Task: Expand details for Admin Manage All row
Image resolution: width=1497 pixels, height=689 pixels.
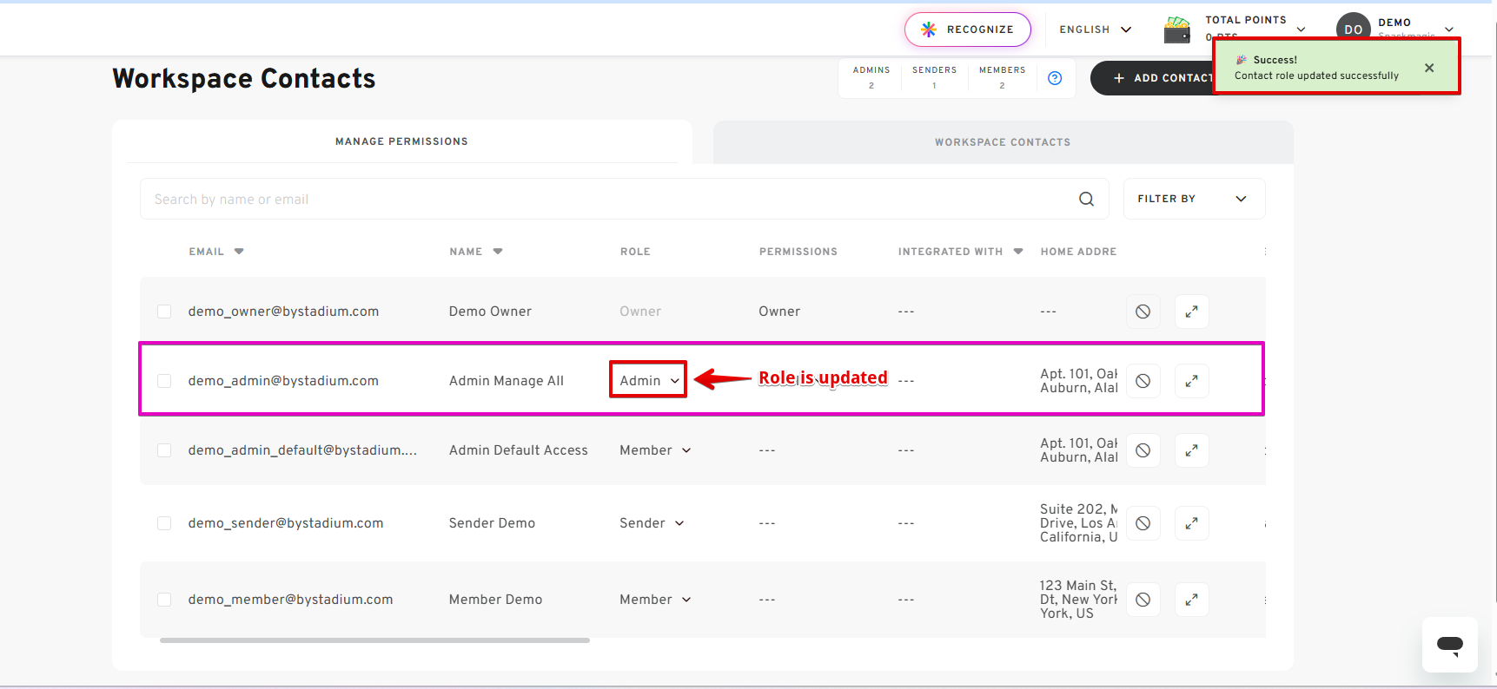Action: (x=1191, y=381)
